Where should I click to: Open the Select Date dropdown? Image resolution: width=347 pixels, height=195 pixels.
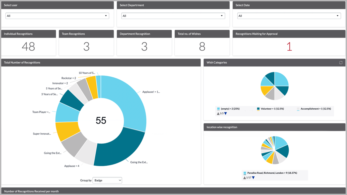pos(289,16)
